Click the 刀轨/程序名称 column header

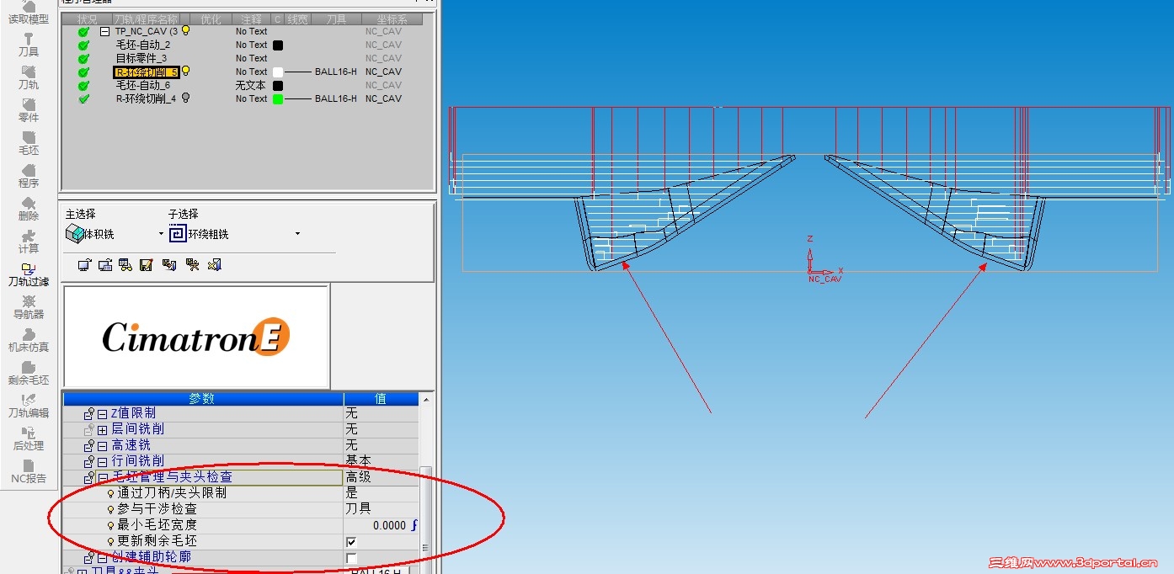(x=146, y=19)
